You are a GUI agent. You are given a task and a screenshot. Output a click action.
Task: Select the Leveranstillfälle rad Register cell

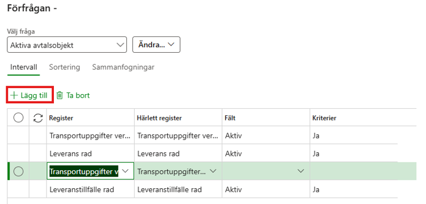90,189
